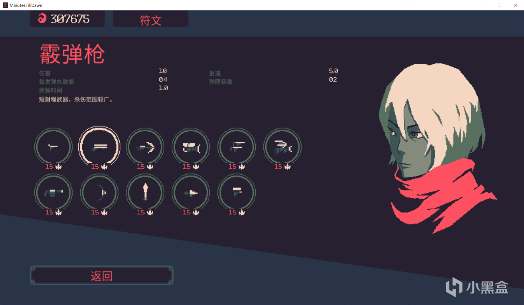Screen dimensions: 524x305
Task: Click the pellet count value 04
Action: [x=163, y=79]
